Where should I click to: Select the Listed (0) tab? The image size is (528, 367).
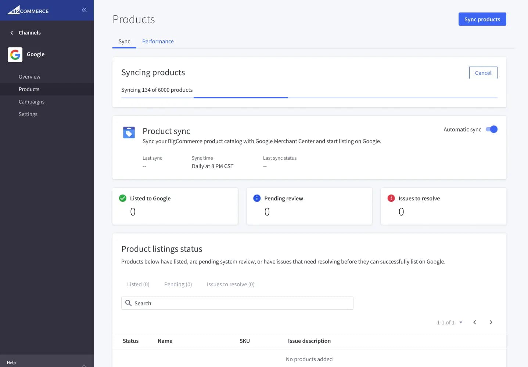coord(138,284)
